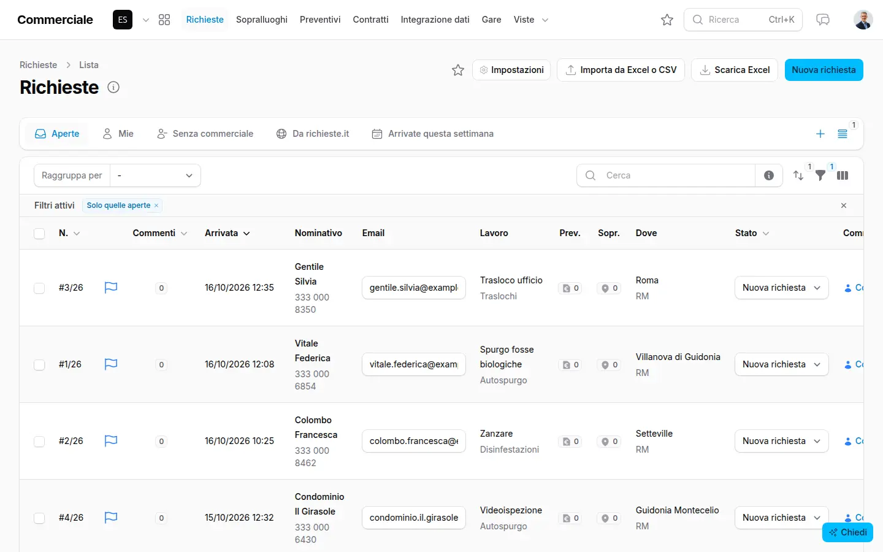The image size is (883, 552).
Task: Click the Cerca table search field
Action: point(666,175)
